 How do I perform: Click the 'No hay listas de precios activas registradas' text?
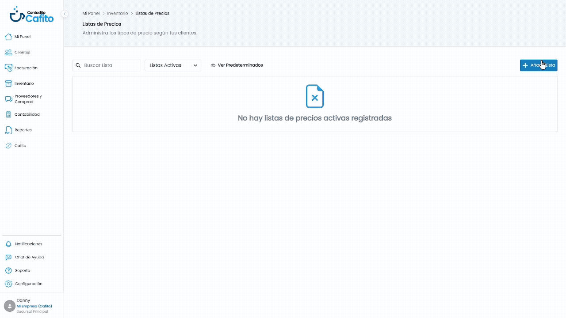click(x=315, y=118)
